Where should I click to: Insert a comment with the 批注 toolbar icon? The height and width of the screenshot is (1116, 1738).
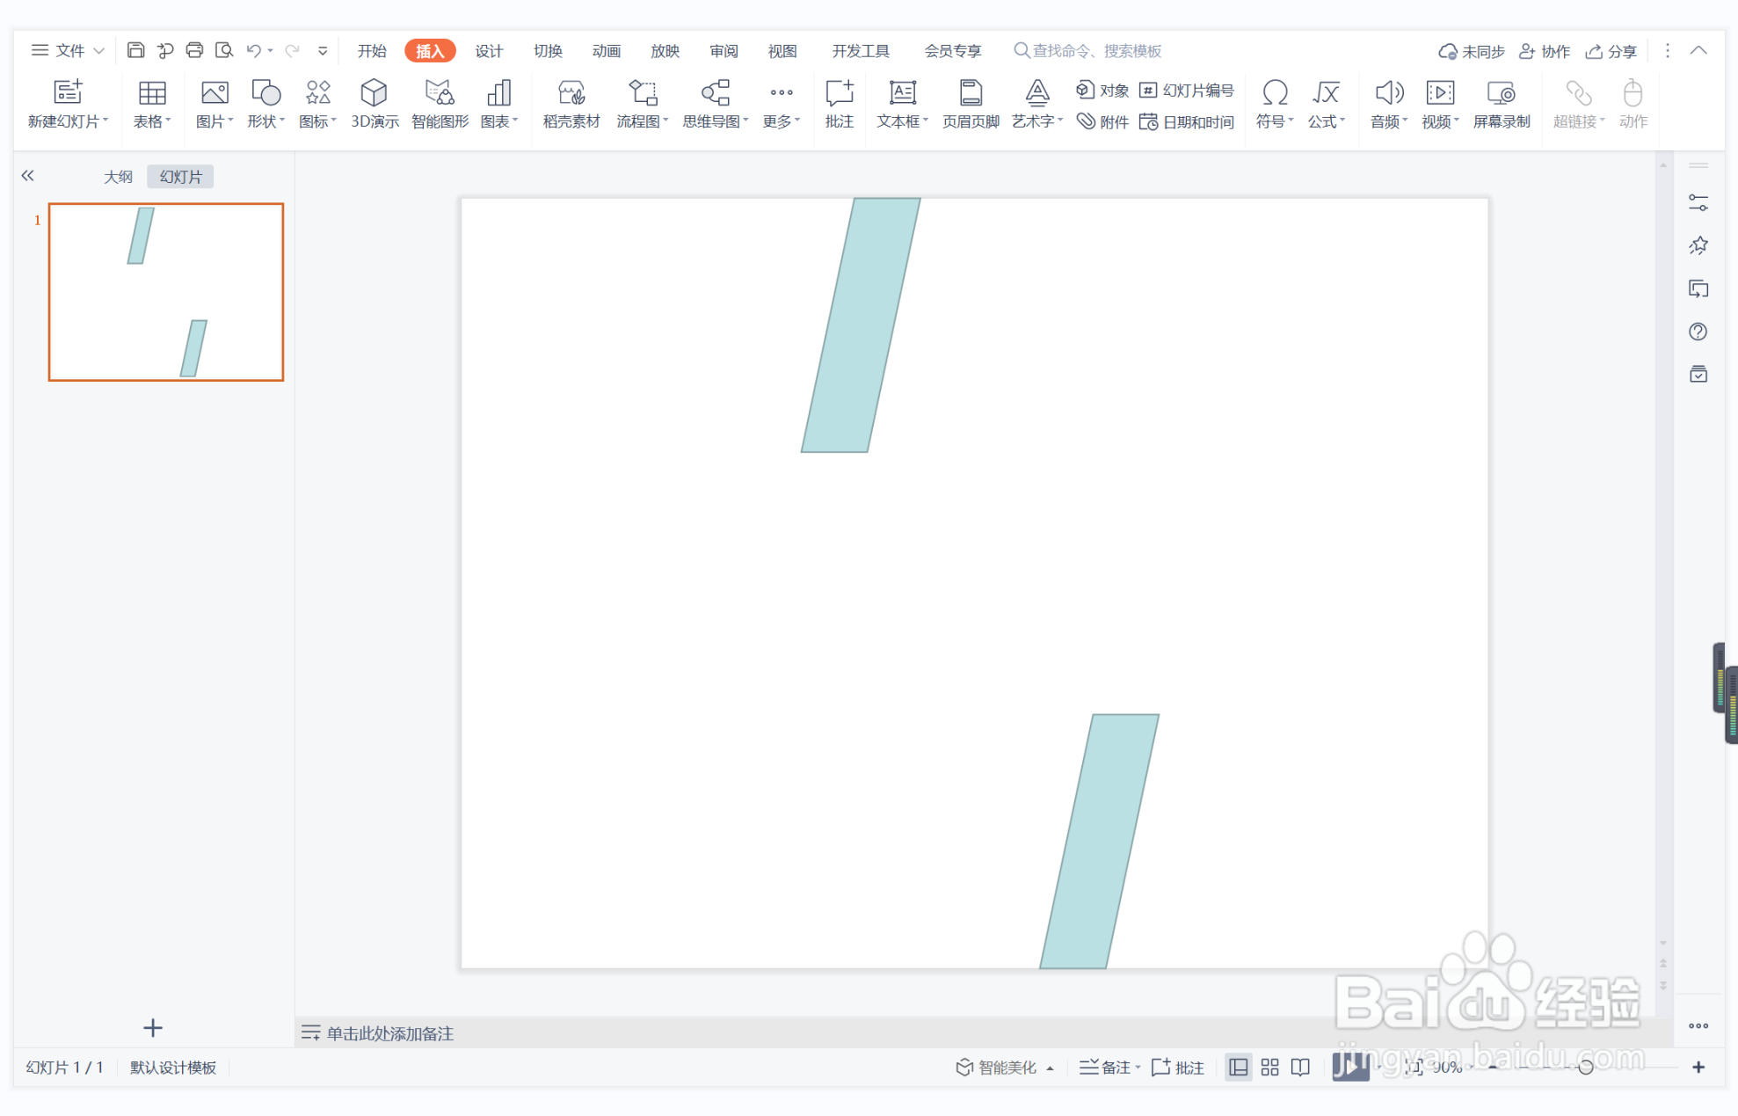[x=839, y=103]
